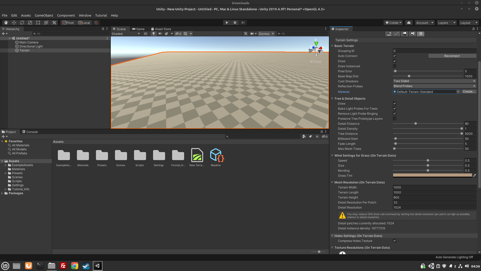
Task: Select Directional Light in Hierarchy
Action: point(31,46)
